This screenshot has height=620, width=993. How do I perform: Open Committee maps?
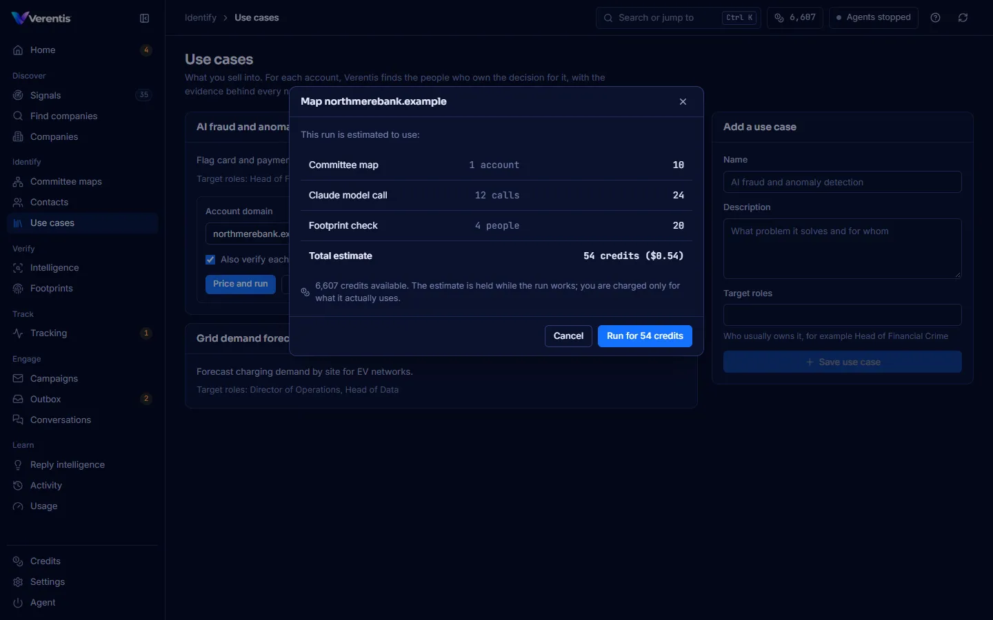click(x=82, y=181)
